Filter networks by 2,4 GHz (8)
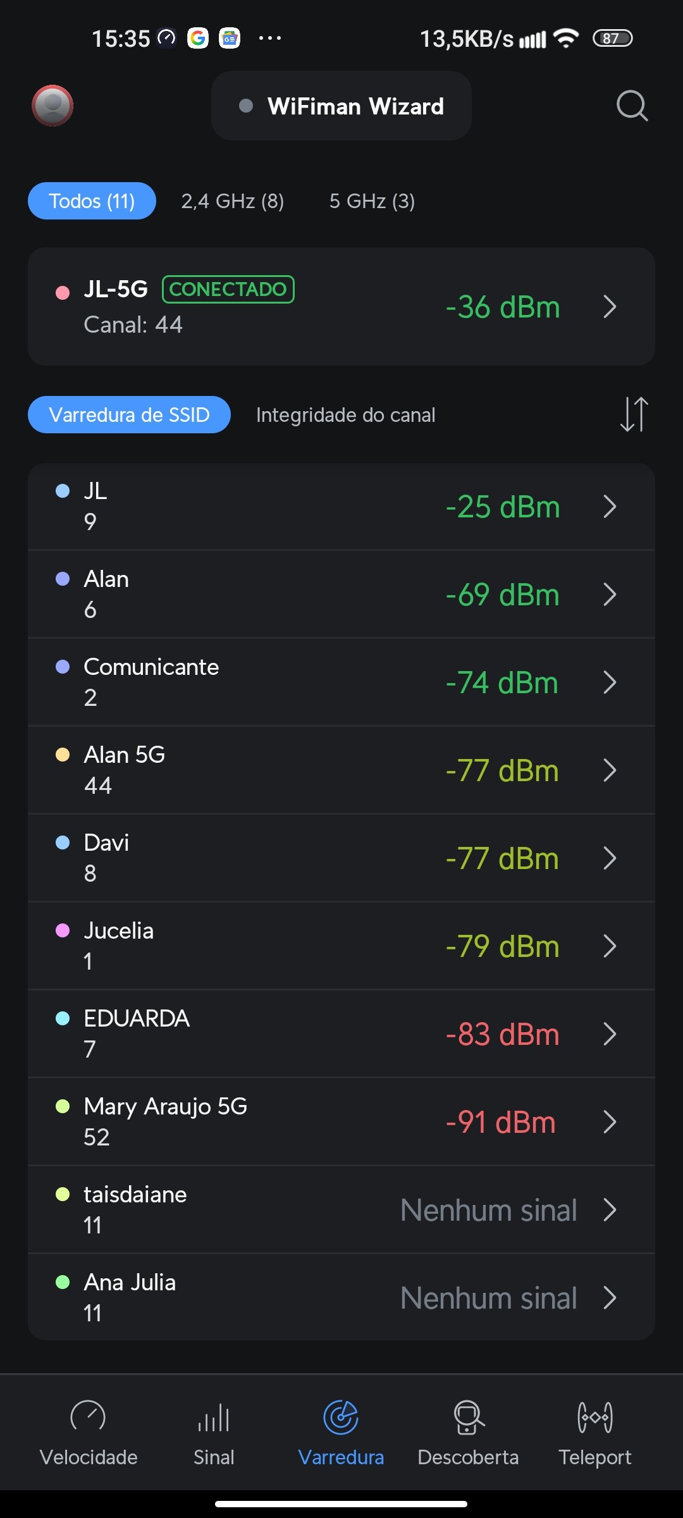 [x=232, y=201]
